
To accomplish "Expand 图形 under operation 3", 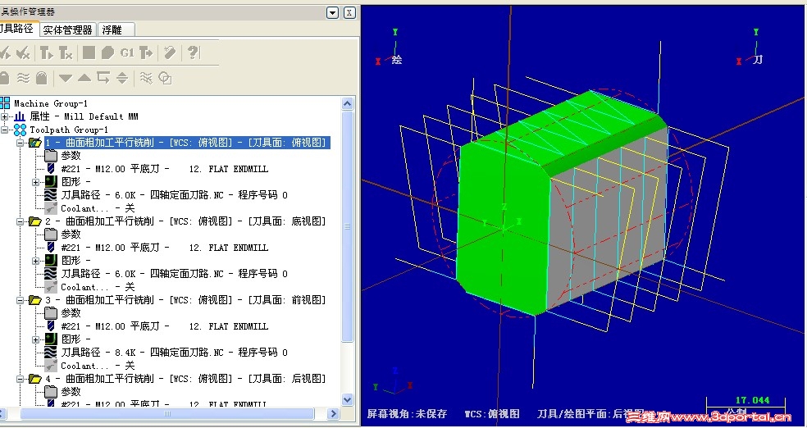I will [35, 339].
